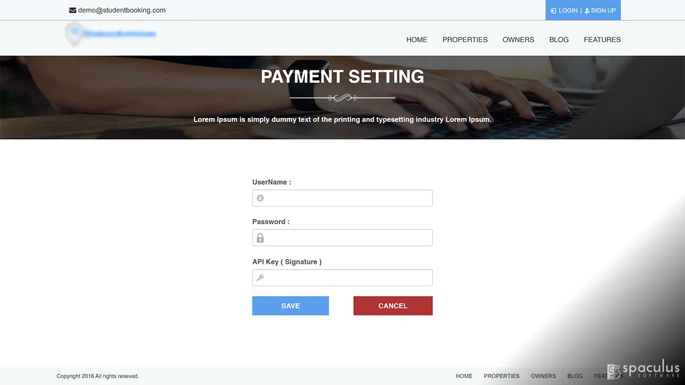Click the Spaculus Software watermark logo

coord(643,371)
